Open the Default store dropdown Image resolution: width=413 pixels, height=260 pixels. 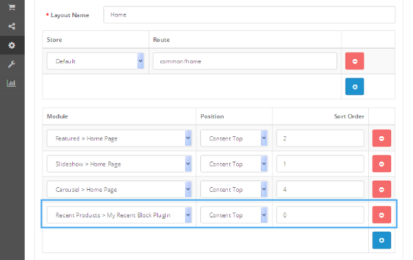[x=96, y=61]
